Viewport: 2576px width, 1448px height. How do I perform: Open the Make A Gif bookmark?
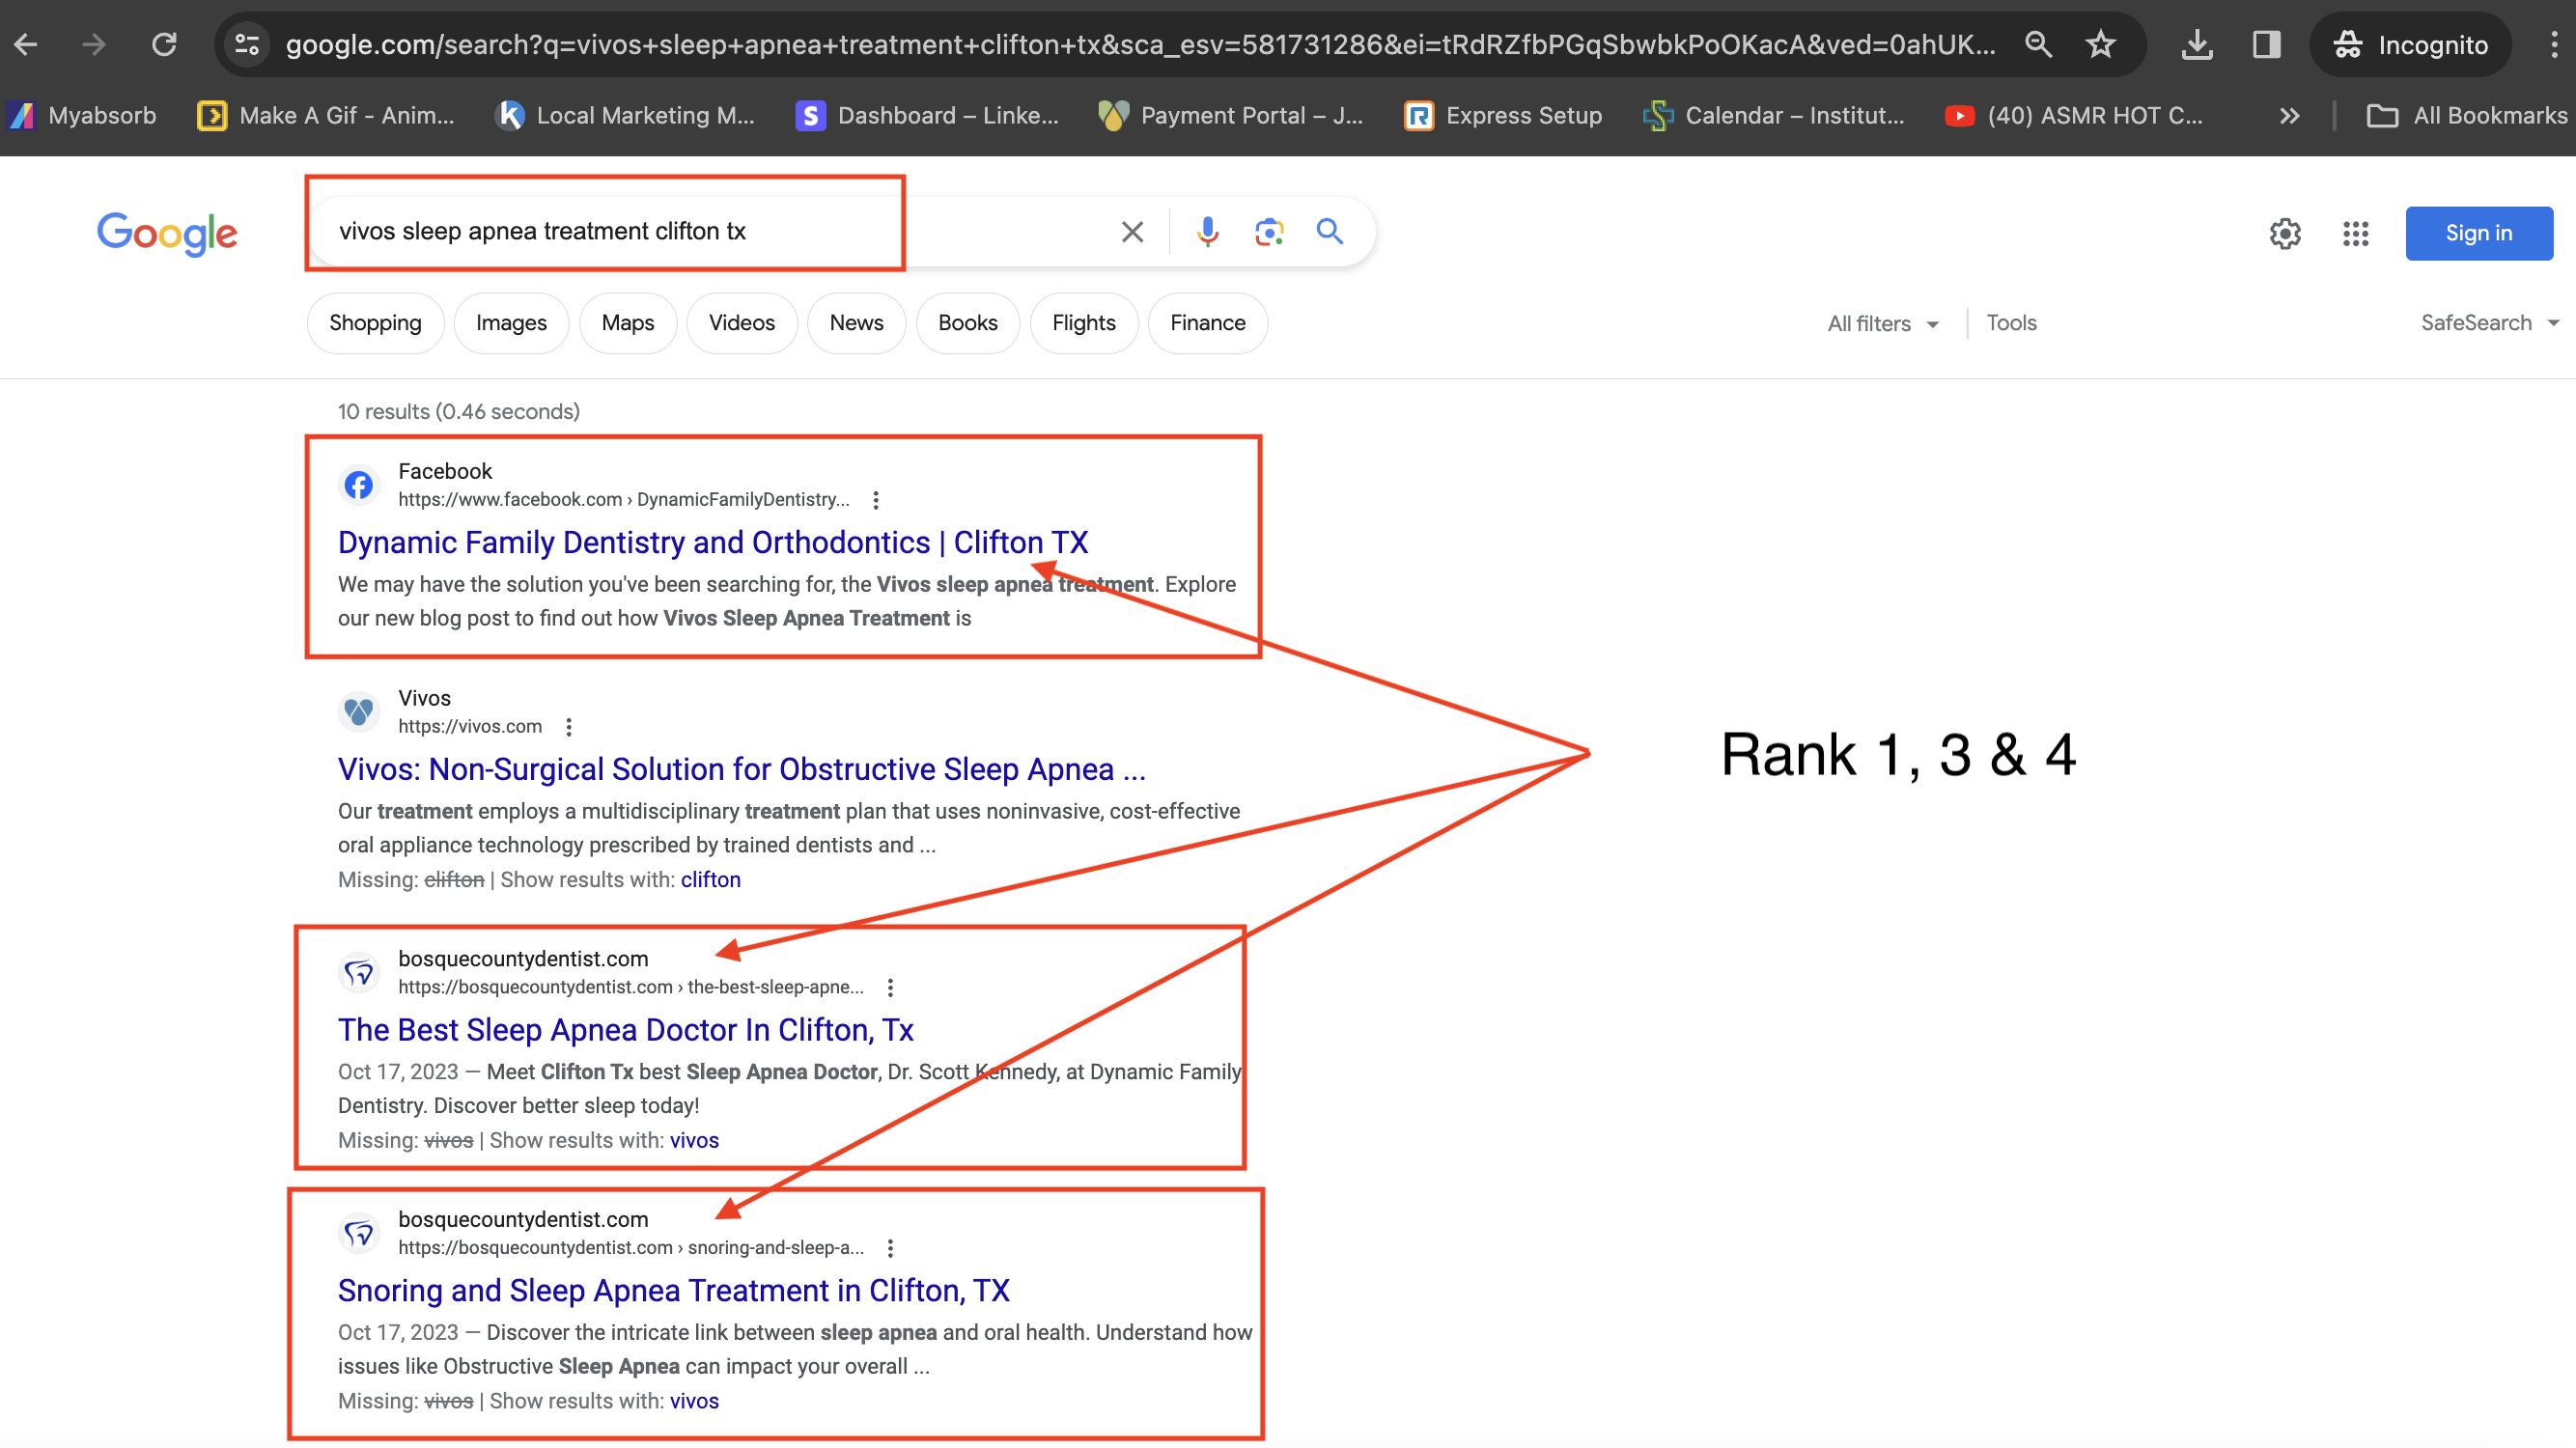pyautogui.click(x=326, y=115)
